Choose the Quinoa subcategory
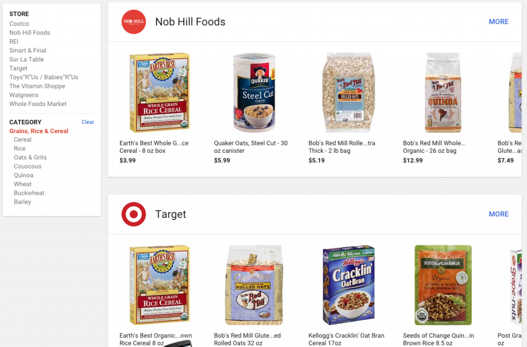The image size is (527, 347). (x=24, y=175)
